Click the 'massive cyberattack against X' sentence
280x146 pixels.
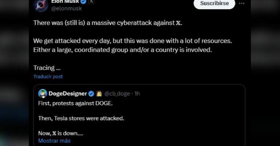click(107, 23)
